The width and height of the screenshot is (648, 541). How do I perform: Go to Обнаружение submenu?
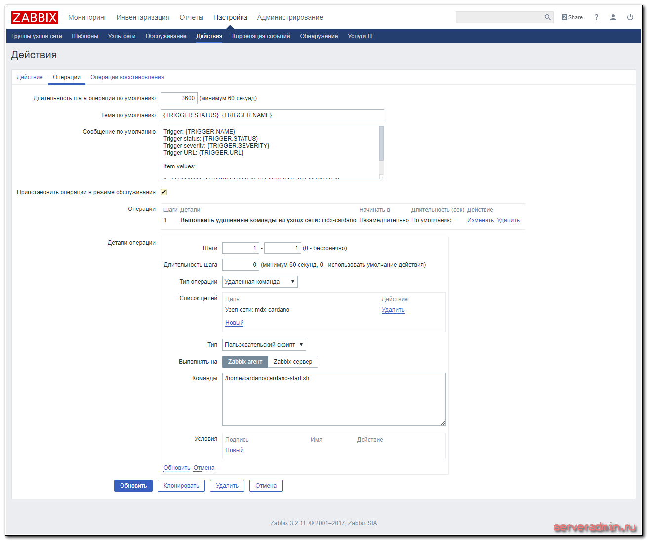[319, 36]
